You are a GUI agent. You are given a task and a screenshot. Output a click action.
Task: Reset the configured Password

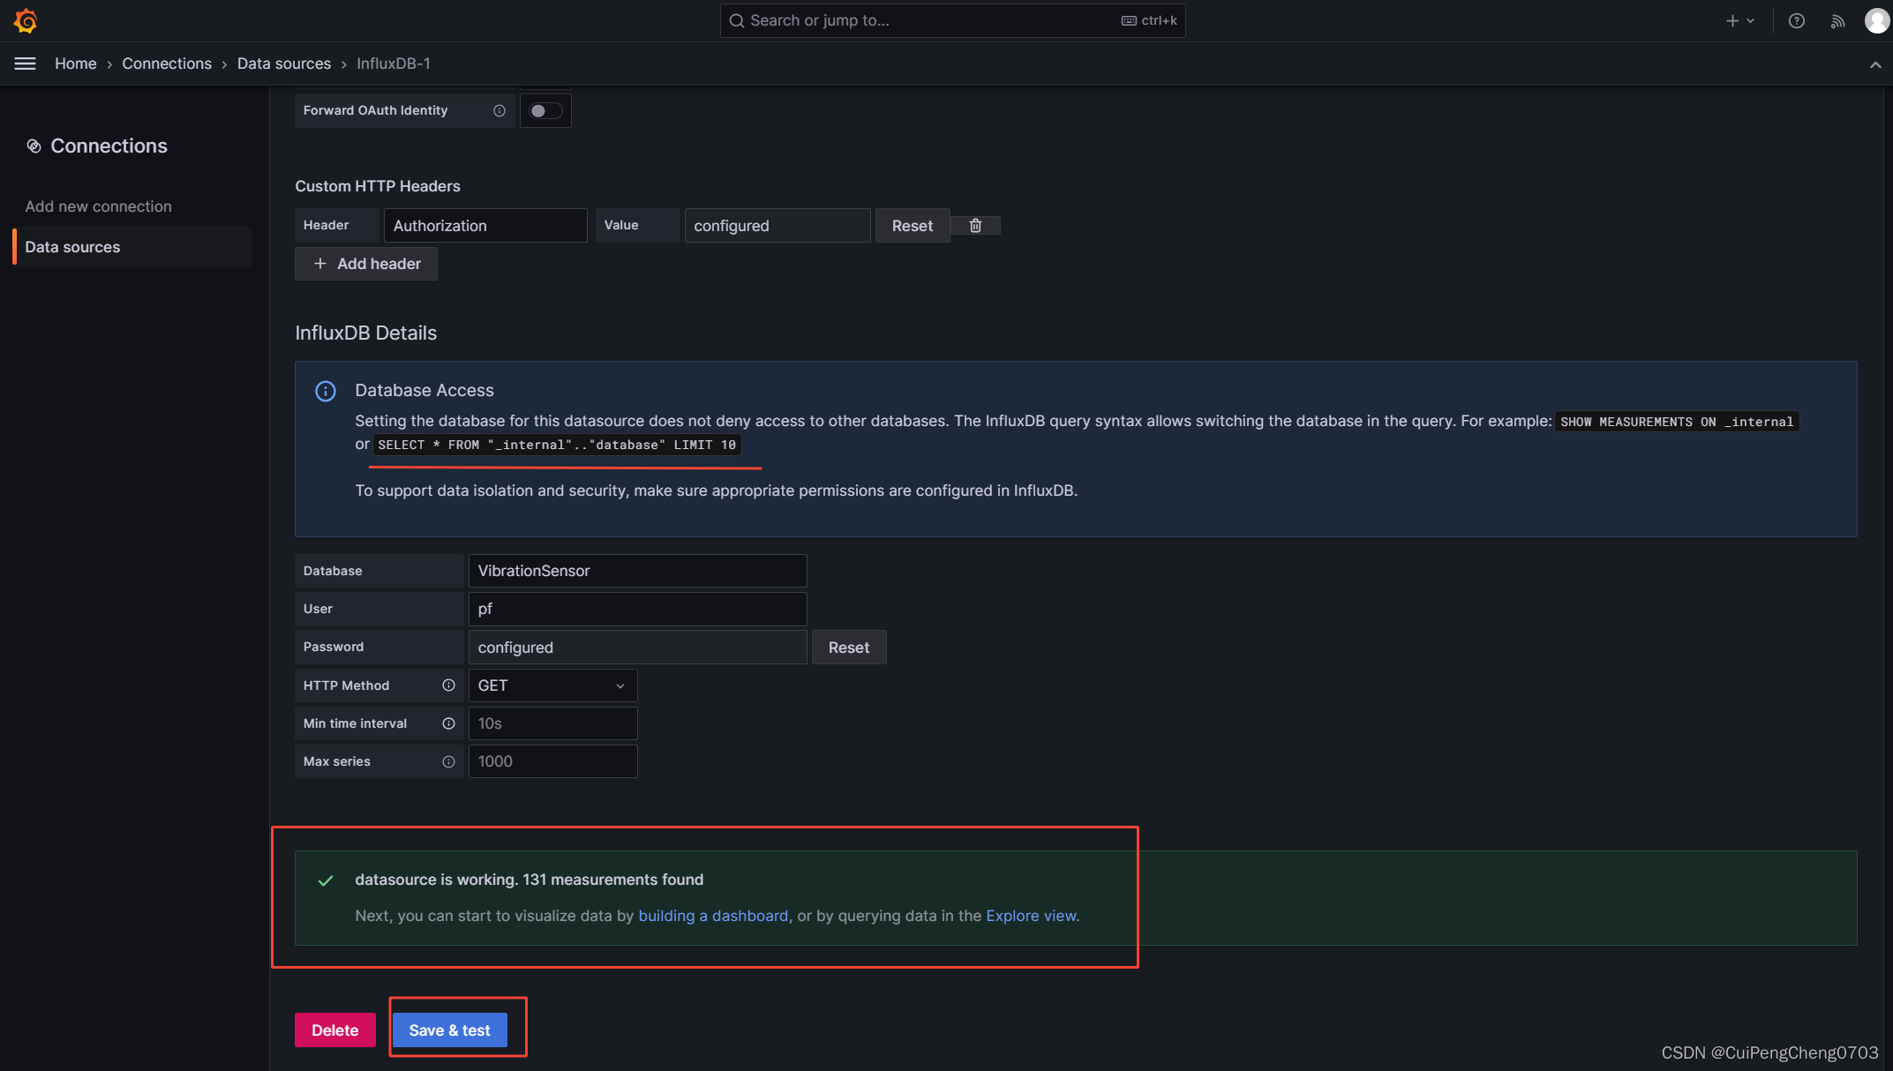tap(849, 648)
